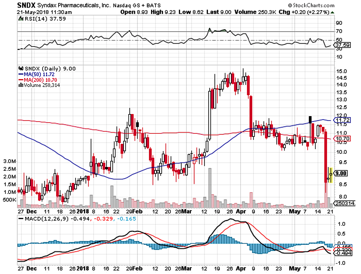Click the -0.494 MACD tag on right axis
Viewport: 361px width, 274px height.
point(343,253)
